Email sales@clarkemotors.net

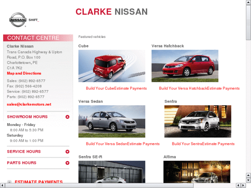29,104
